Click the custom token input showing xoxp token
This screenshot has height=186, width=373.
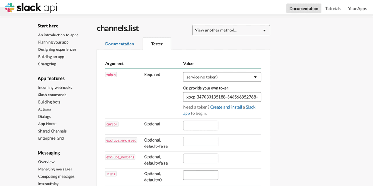click(222, 97)
